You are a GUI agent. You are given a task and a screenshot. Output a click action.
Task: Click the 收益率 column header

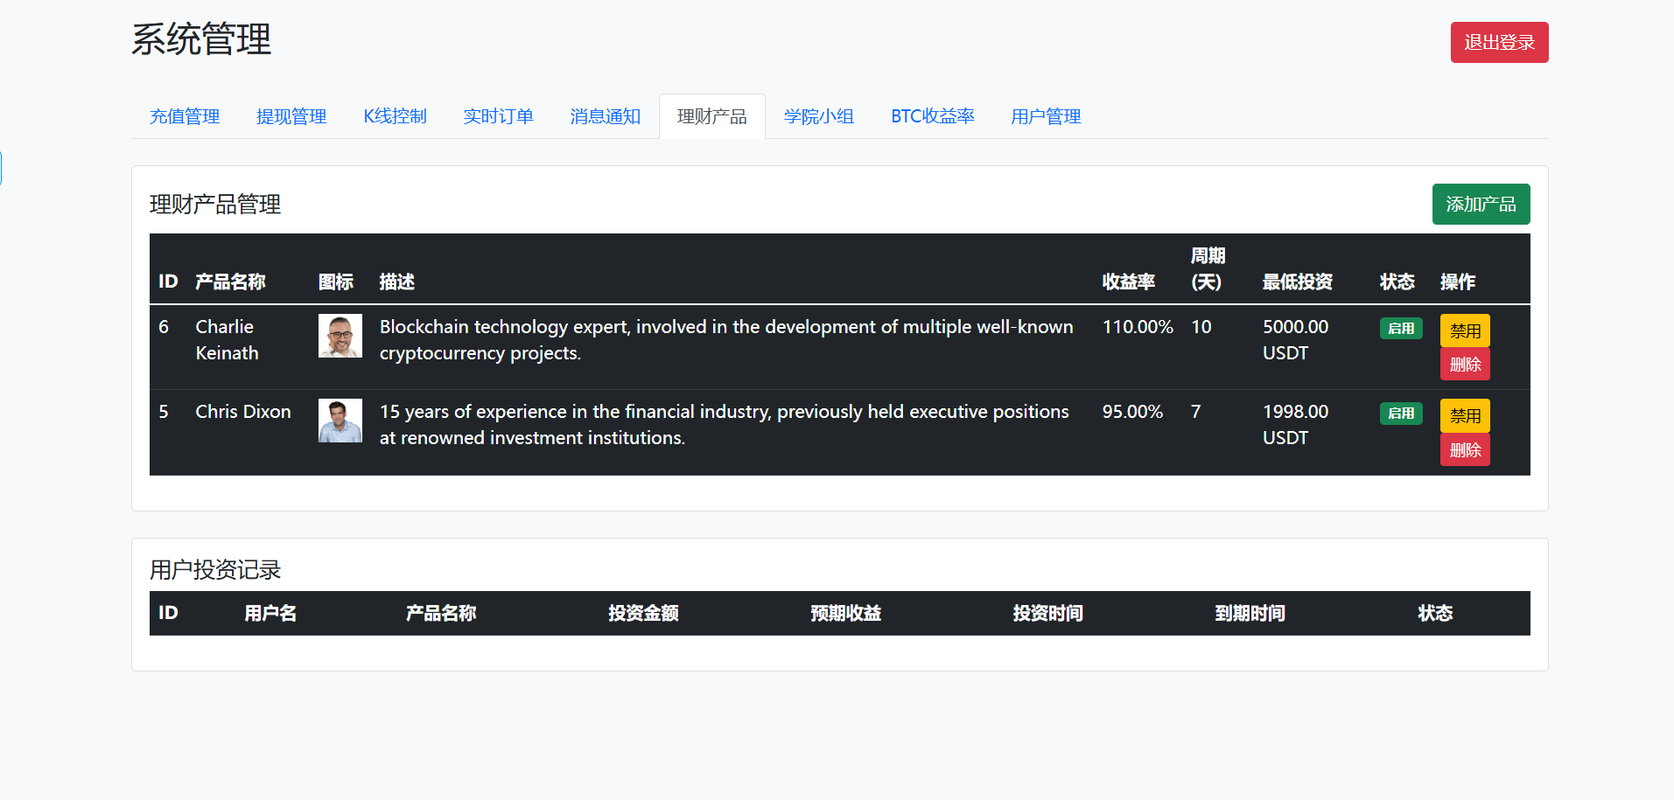(x=1128, y=282)
